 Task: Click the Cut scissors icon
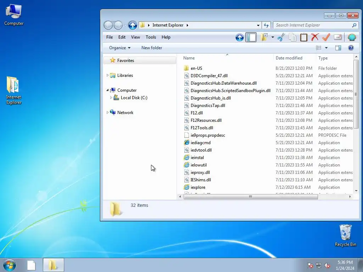[281, 37]
